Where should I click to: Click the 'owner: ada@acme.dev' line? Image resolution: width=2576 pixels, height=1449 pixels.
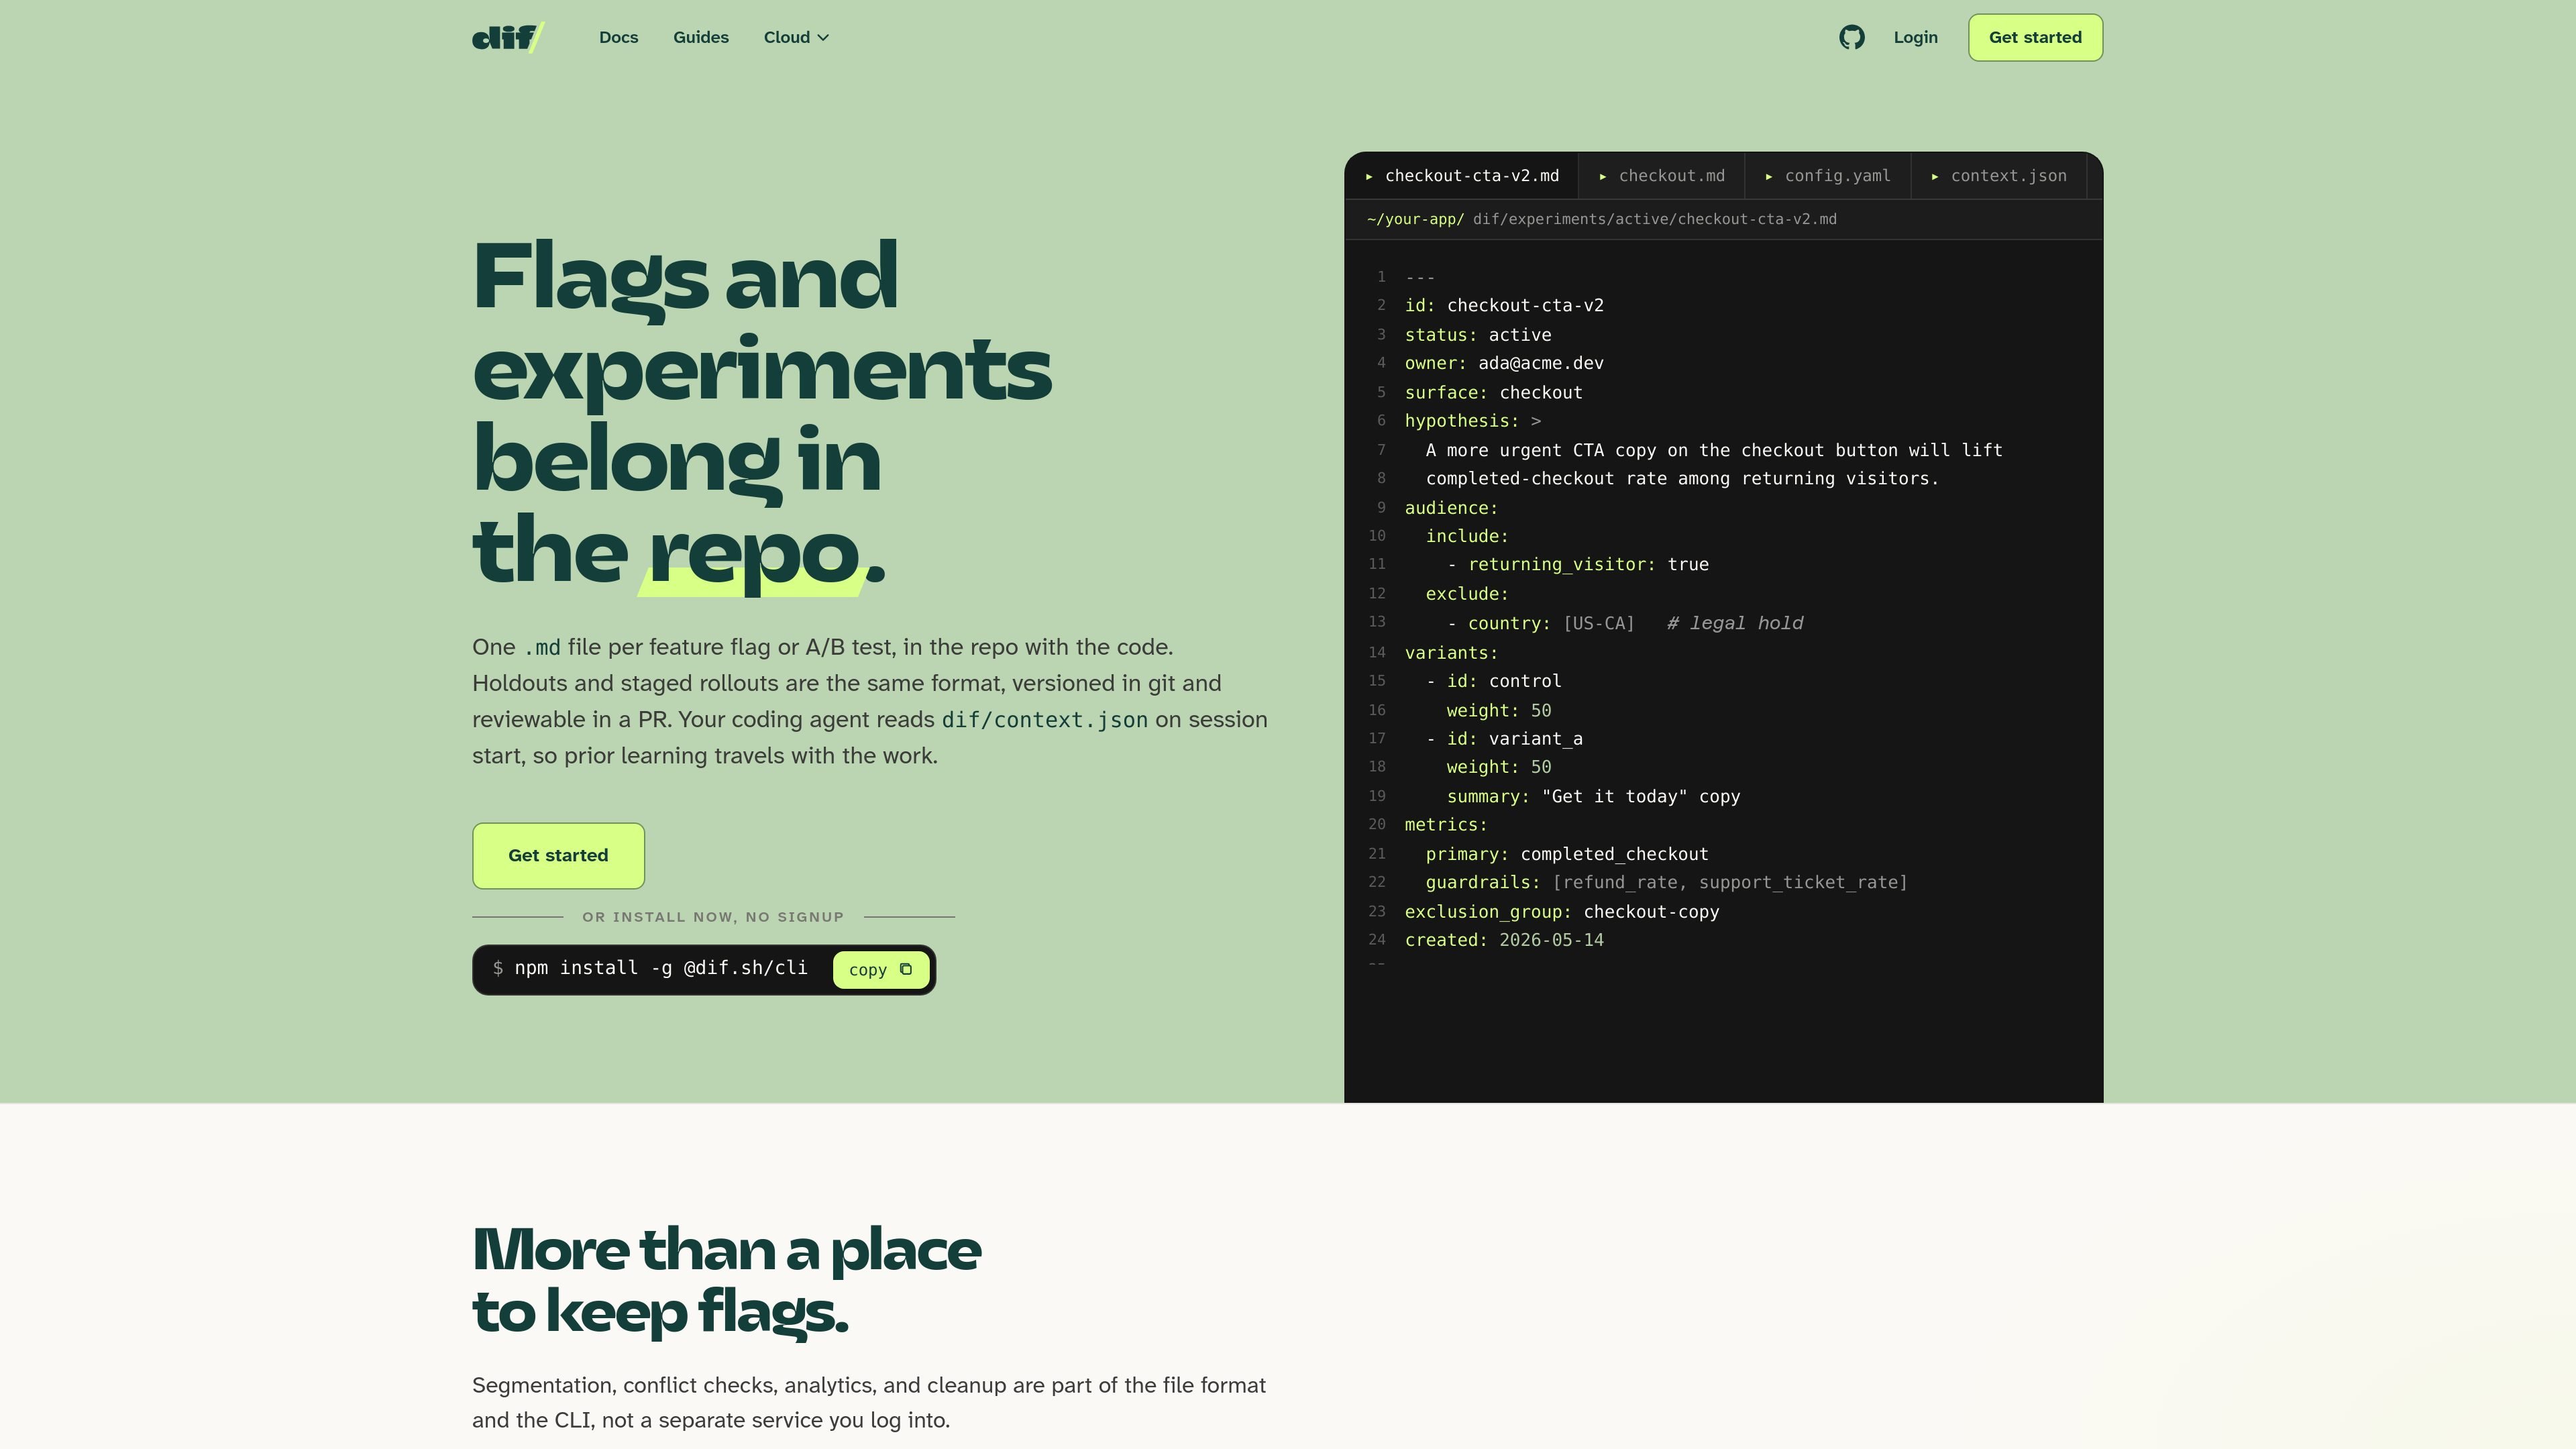pos(1504,363)
